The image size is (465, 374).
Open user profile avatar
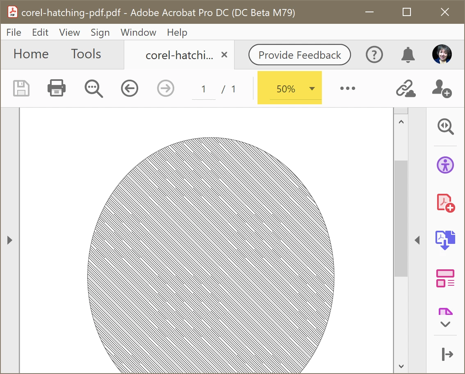(x=442, y=54)
